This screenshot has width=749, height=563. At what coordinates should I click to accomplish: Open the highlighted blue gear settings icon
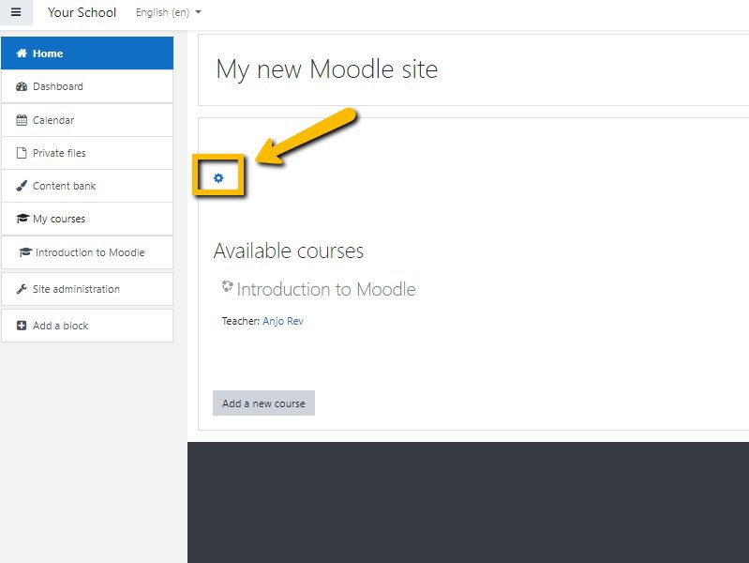click(218, 177)
